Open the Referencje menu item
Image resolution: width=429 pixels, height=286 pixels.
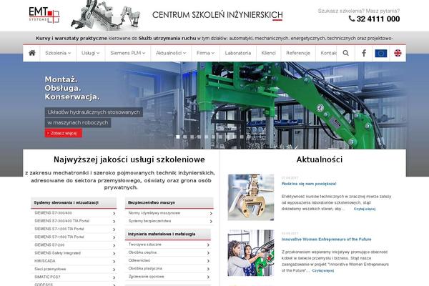click(x=298, y=53)
